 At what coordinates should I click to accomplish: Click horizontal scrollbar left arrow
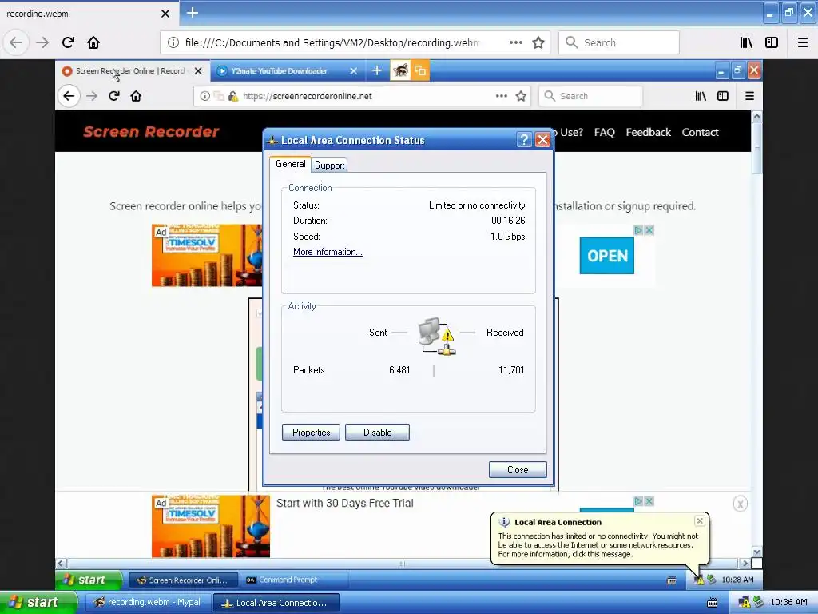coord(61,564)
